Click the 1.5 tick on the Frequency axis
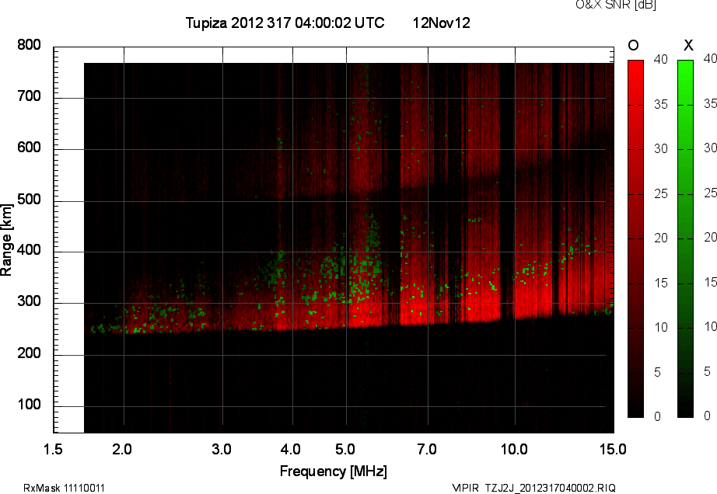Screen dimensions: 717x494 pyautogui.click(x=53, y=449)
